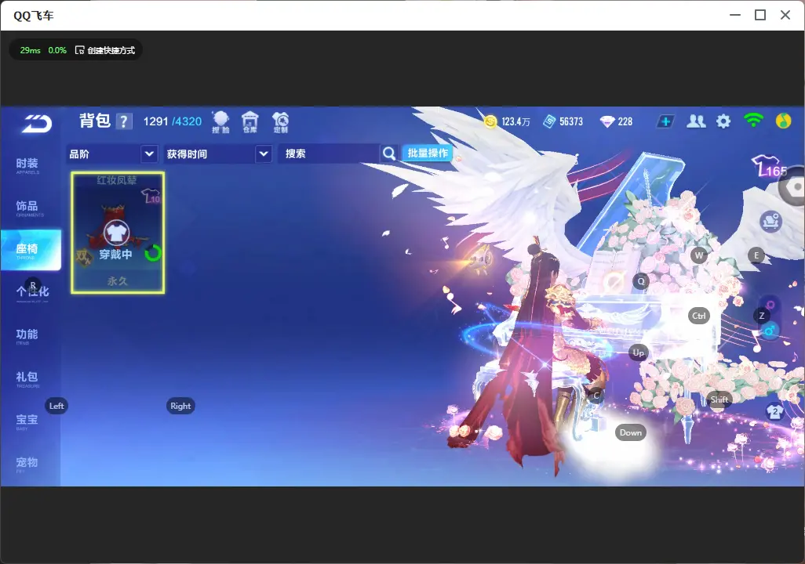This screenshot has width=805, height=564.
Task: Open the 捏脸 face customization icon
Action: click(220, 122)
